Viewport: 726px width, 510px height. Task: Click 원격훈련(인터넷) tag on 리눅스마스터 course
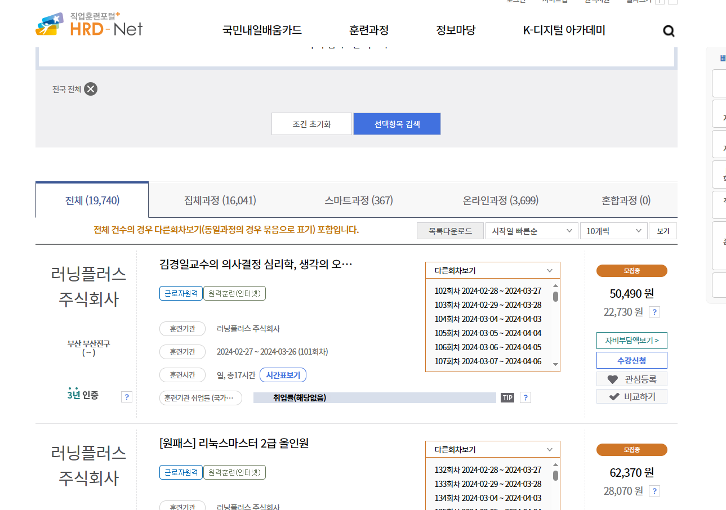pyautogui.click(x=234, y=472)
